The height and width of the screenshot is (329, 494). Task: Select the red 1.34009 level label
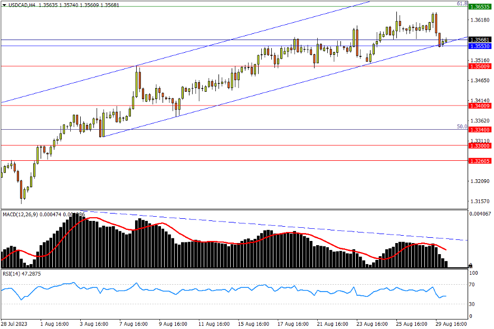(x=480, y=106)
